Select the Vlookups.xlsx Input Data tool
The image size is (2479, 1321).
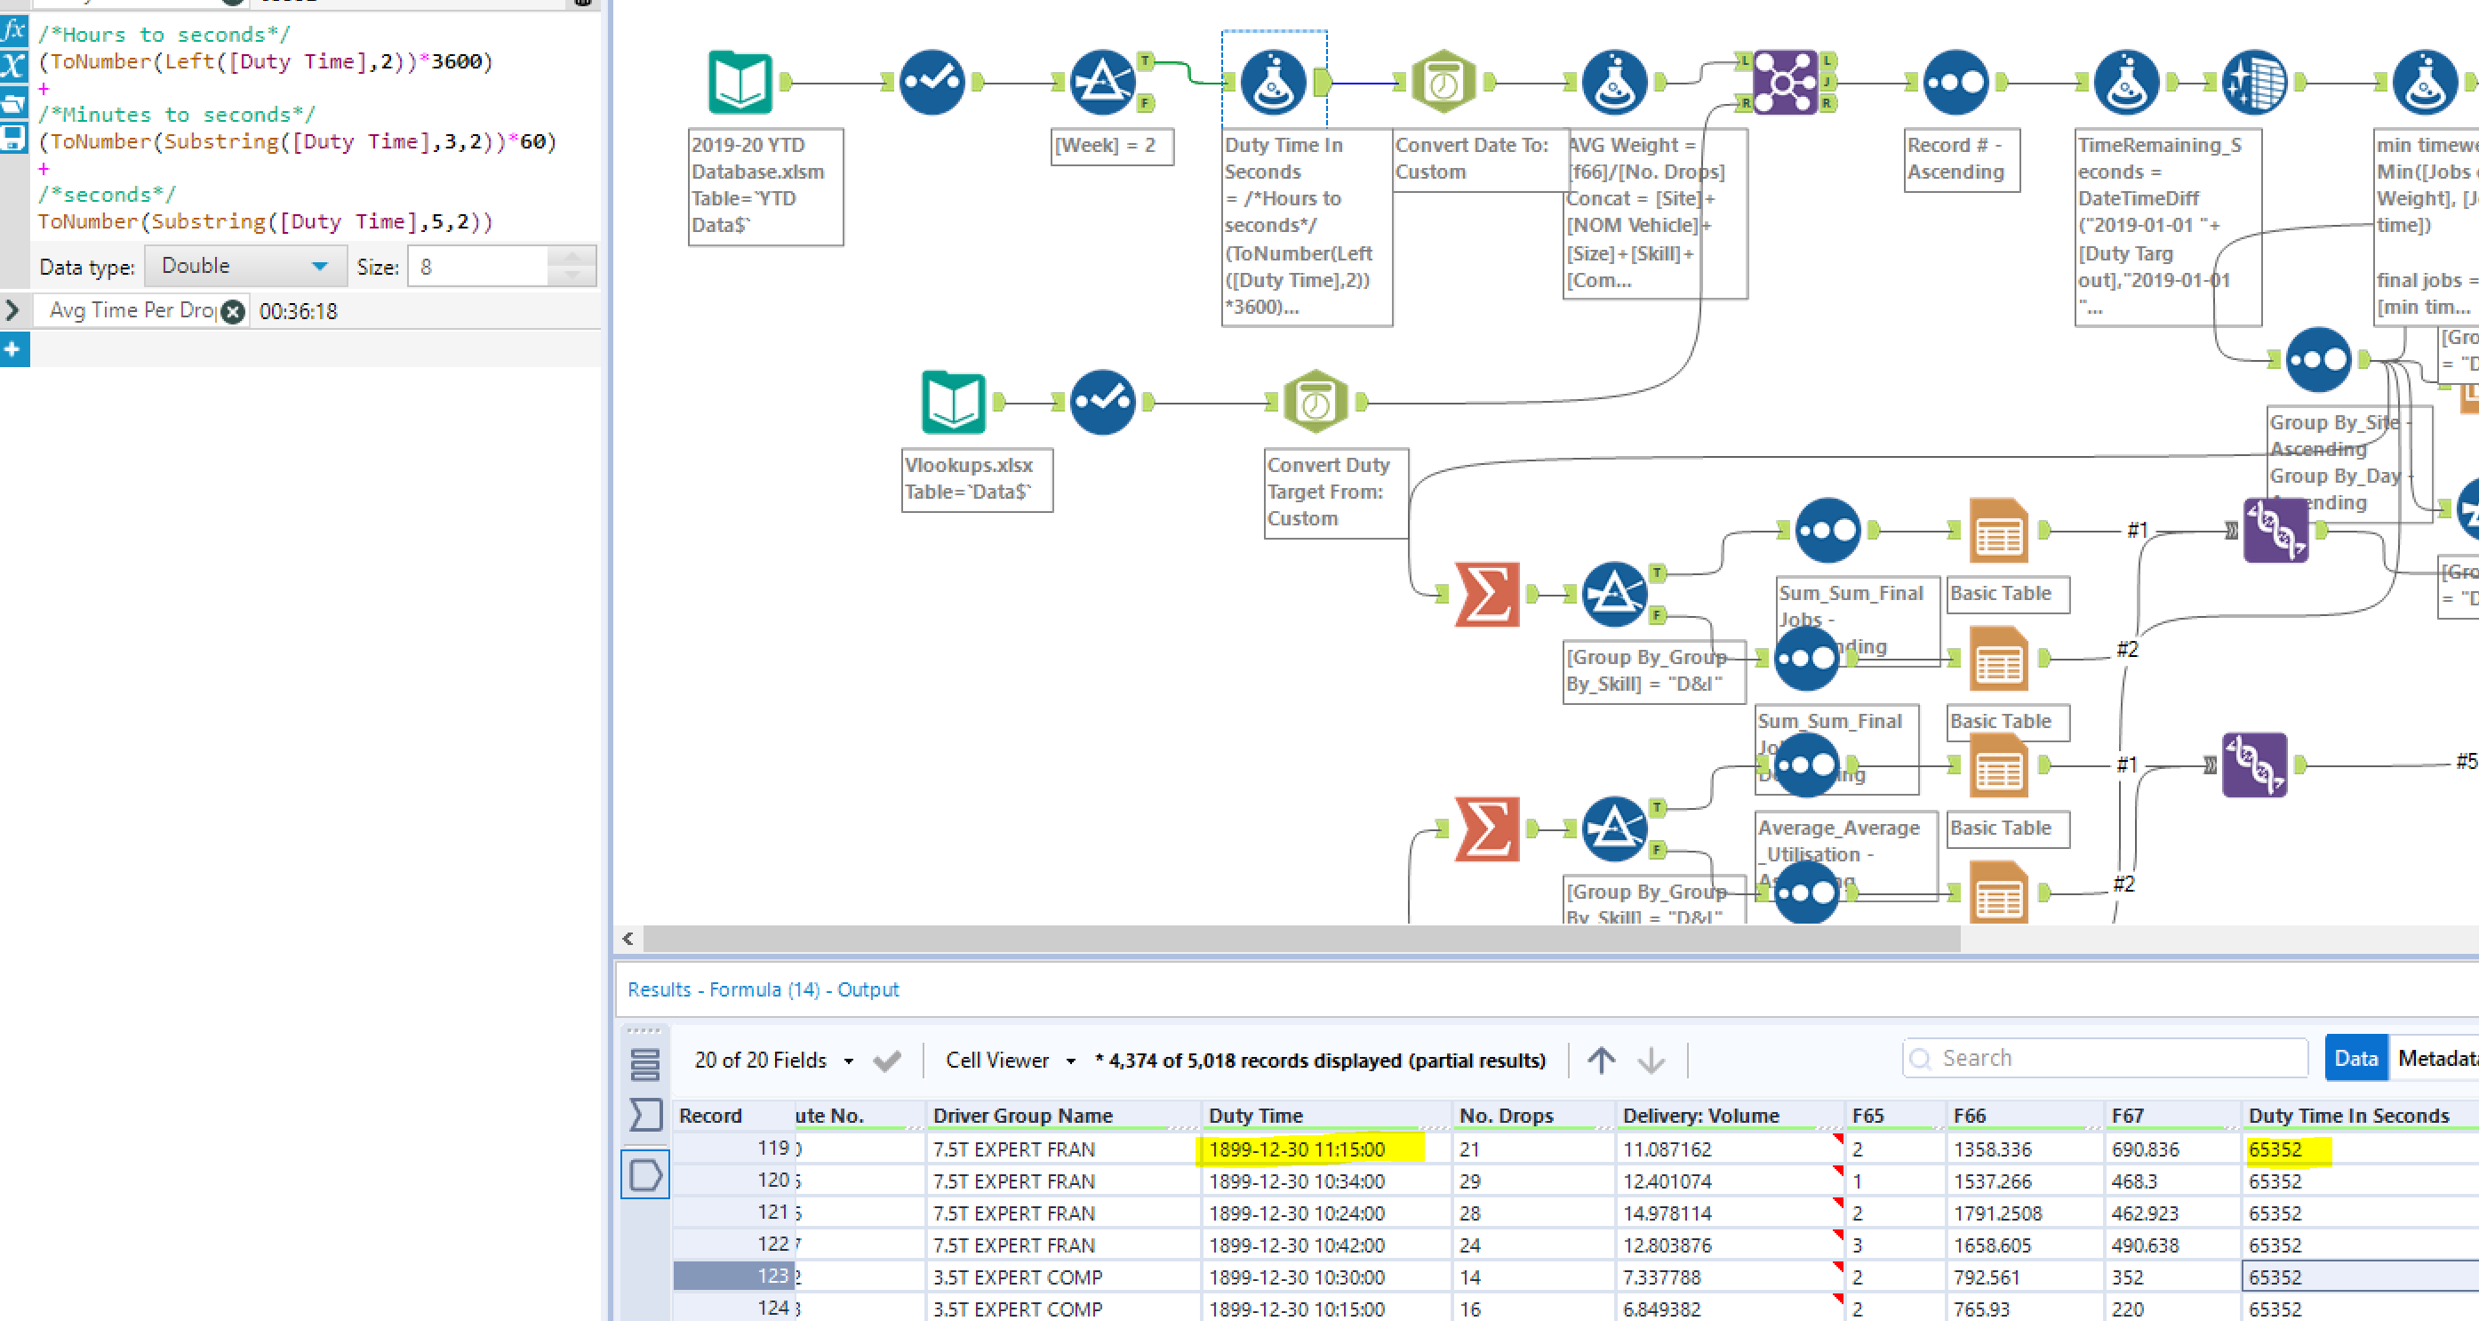pos(953,402)
